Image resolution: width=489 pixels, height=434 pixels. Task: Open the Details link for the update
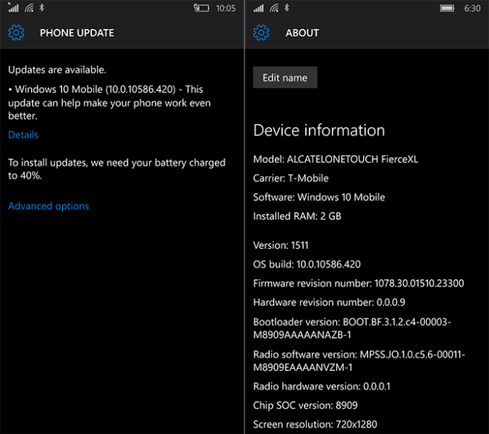pyautogui.click(x=24, y=135)
